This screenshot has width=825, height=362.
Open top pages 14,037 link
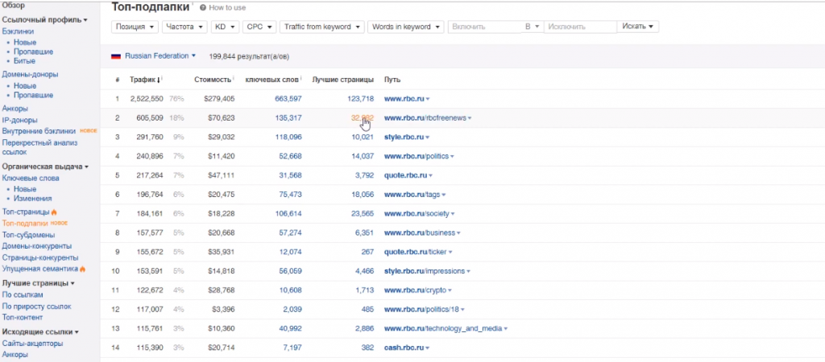pyautogui.click(x=363, y=156)
